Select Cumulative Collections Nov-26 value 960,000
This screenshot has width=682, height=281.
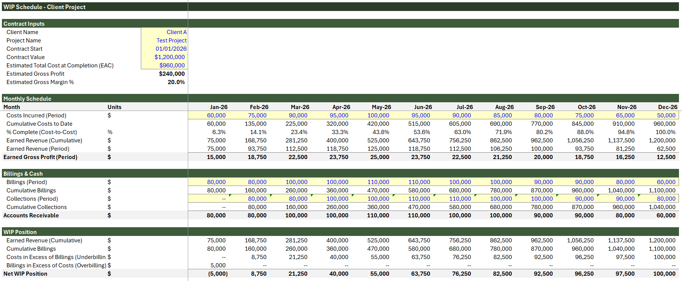624,207
